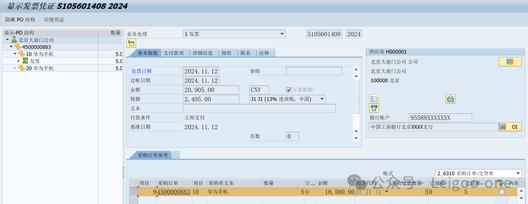Open the OI open items button
Image resolution: width=528 pixels, height=204 pixels.
click(510, 127)
